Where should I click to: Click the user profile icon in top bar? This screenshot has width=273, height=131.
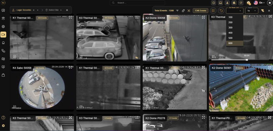tap(227, 3)
